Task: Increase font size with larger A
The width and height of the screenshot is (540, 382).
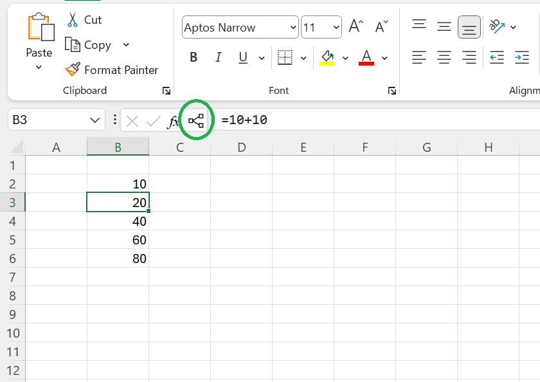Action: (x=355, y=26)
